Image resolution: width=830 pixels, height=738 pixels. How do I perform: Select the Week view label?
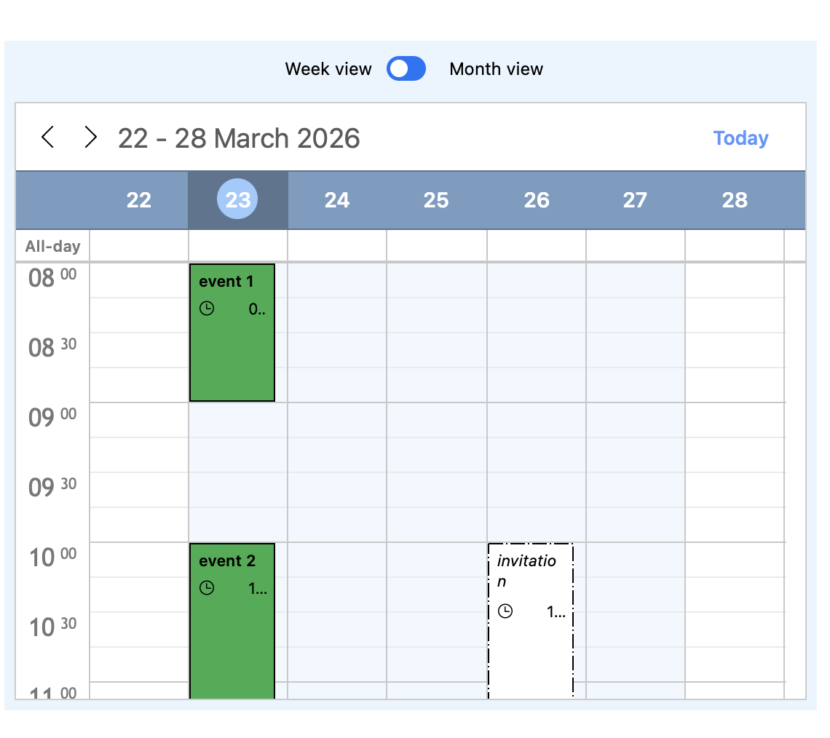pyautogui.click(x=328, y=69)
